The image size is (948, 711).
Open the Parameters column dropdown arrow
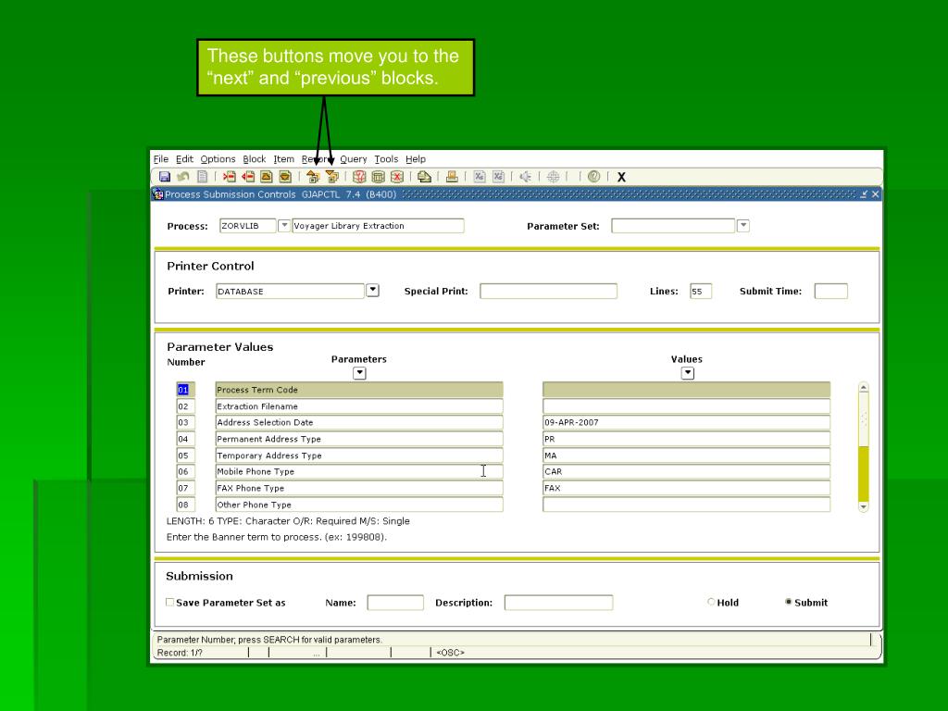359,373
